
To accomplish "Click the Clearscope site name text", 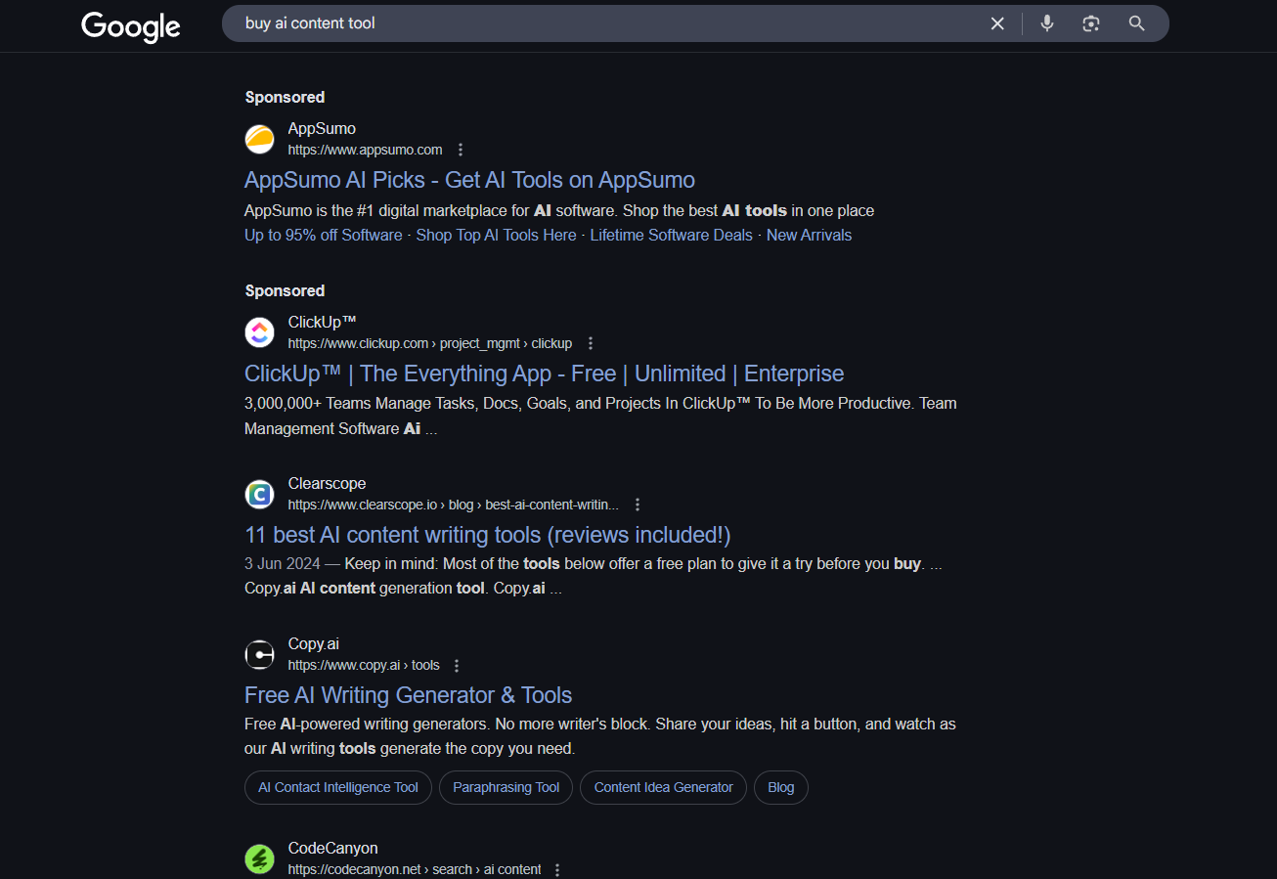I will point(327,483).
